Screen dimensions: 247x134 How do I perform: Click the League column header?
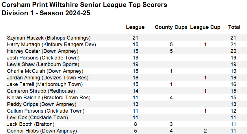point(135,27)
